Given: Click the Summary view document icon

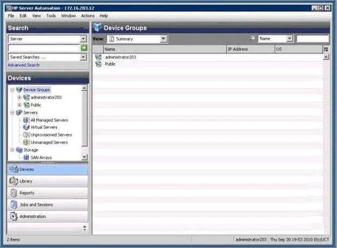Looking at the screenshot, I should [x=111, y=39].
